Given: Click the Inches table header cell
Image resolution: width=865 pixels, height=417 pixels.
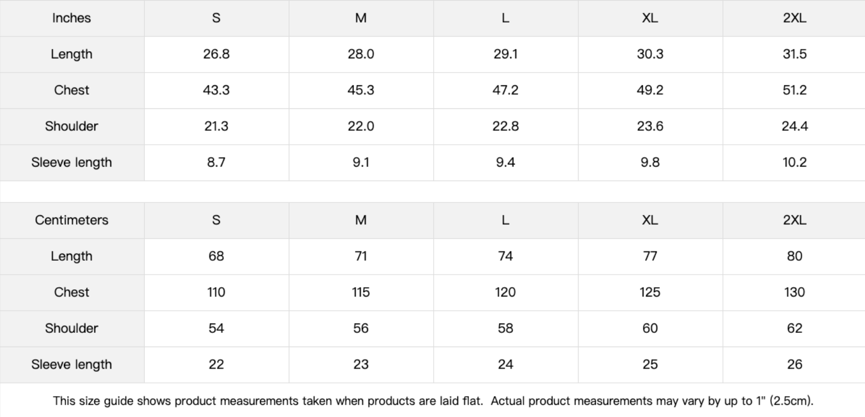Looking at the screenshot, I should tap(72, 18).
